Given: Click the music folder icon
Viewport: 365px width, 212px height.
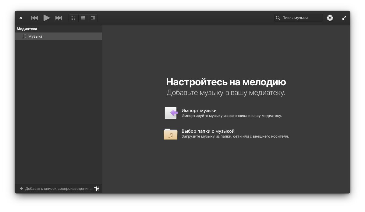Looking at the screenshot, I should click(171, 134).
